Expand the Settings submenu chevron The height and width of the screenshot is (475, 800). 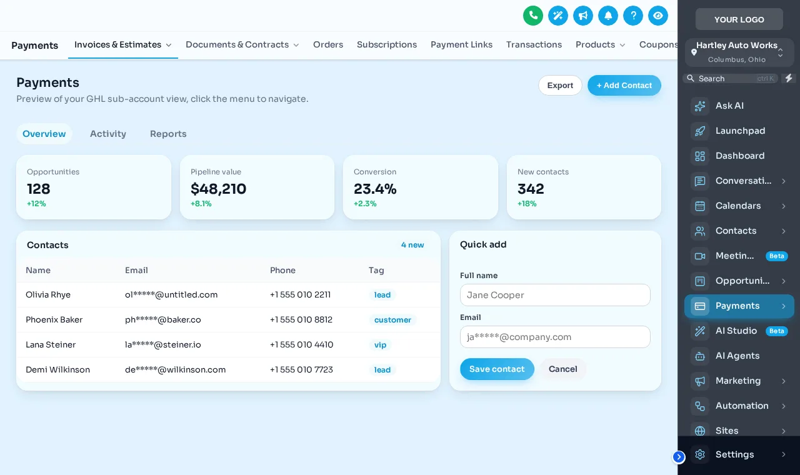[x=784, y=454]
